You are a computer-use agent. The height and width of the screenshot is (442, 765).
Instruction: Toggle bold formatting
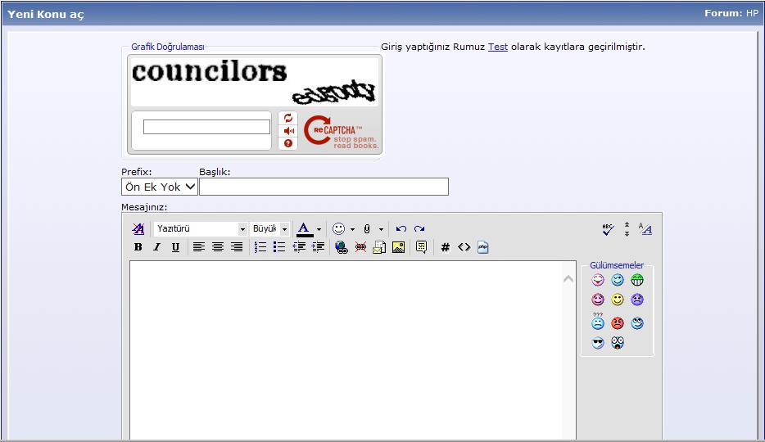click(x=138, y=247)
